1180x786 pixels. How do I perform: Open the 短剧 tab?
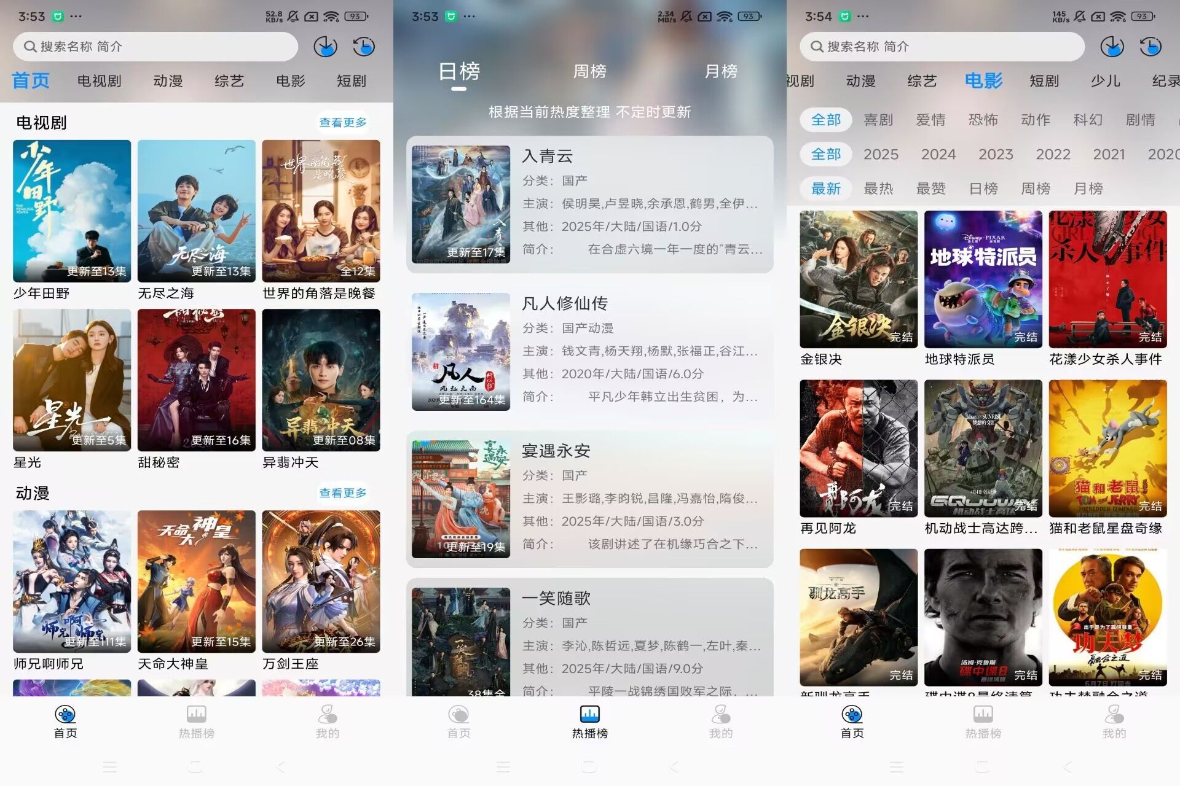[350, 80]
